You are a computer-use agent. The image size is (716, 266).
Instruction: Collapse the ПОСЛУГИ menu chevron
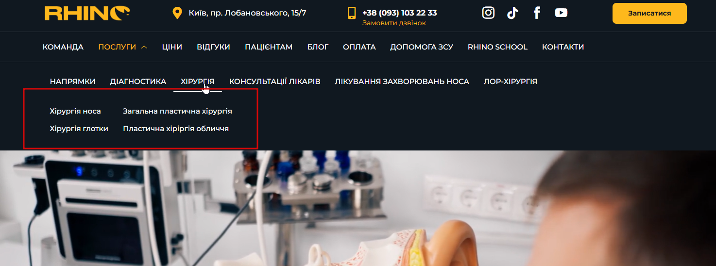click(x=144, y=47)
